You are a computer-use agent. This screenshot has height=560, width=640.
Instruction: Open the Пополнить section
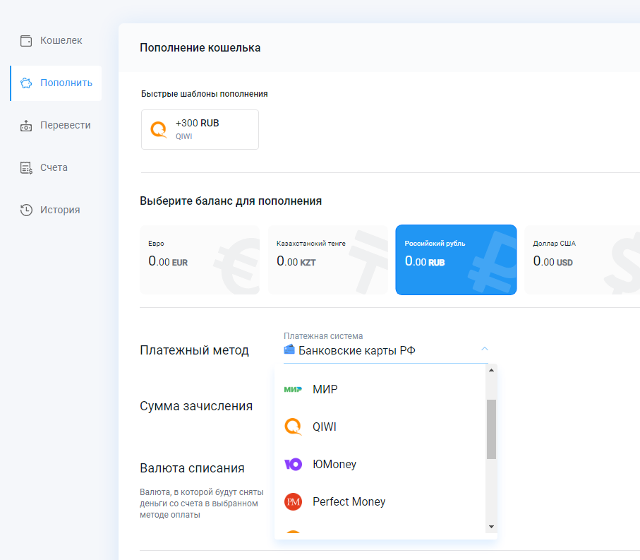coord(56,83)
